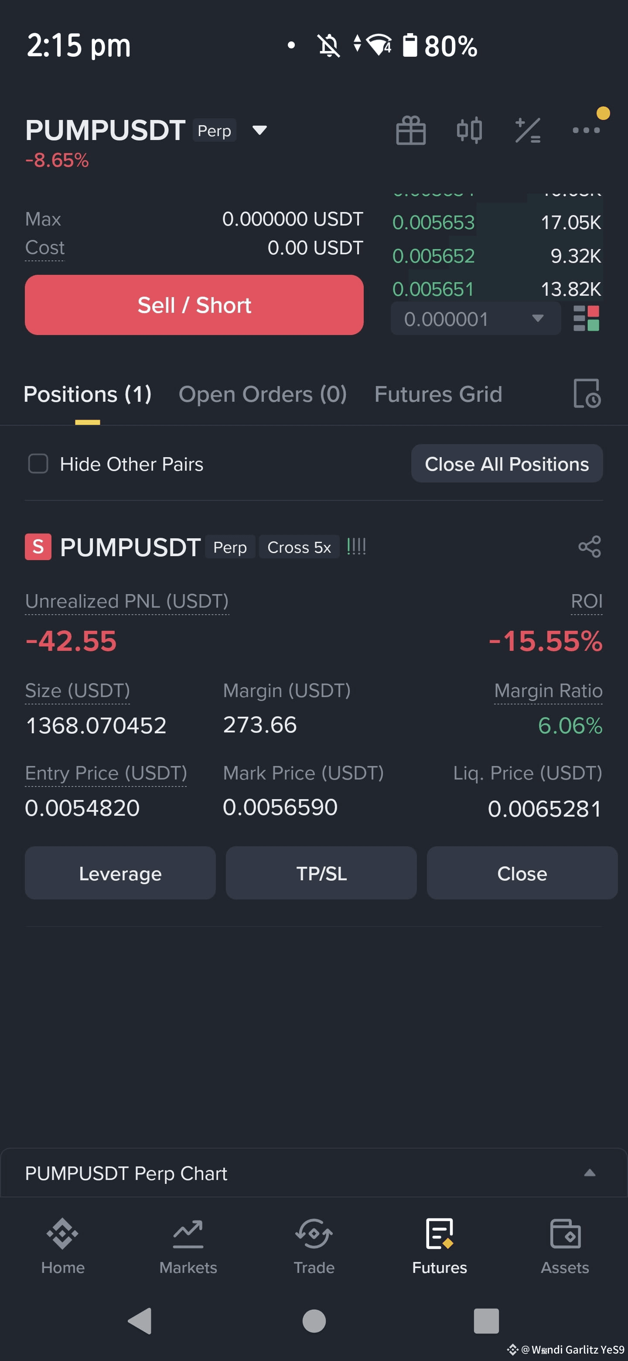
Task: Open TP/SL for the PUMPUSDT position
Action: (321, 873)
